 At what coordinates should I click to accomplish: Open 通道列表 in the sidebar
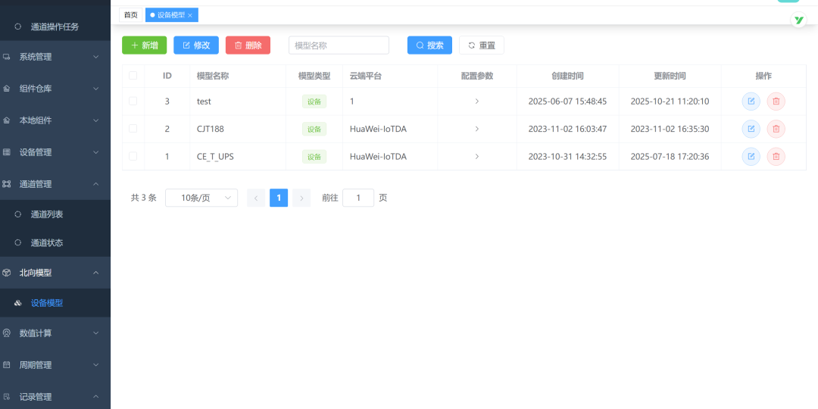tap(47, 214)
